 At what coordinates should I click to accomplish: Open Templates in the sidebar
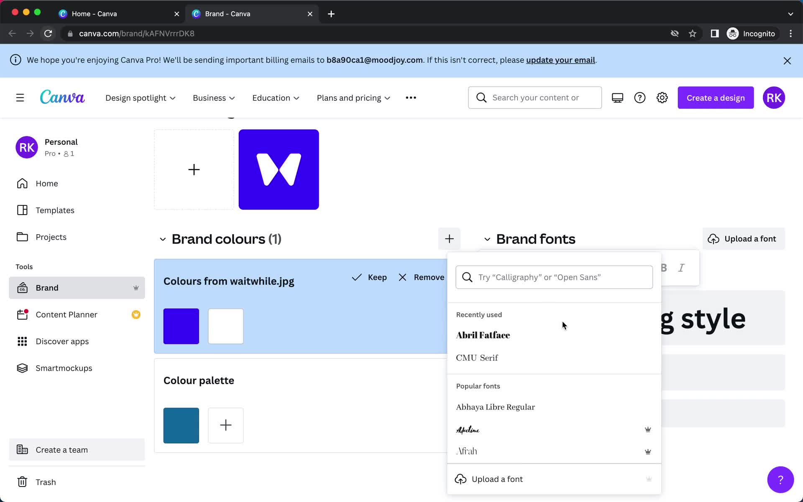coord(77,210)
